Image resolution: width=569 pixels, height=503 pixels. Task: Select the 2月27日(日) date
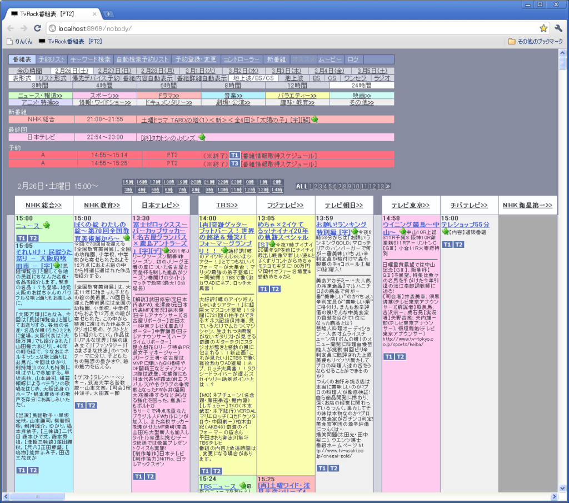click(114, 71)
